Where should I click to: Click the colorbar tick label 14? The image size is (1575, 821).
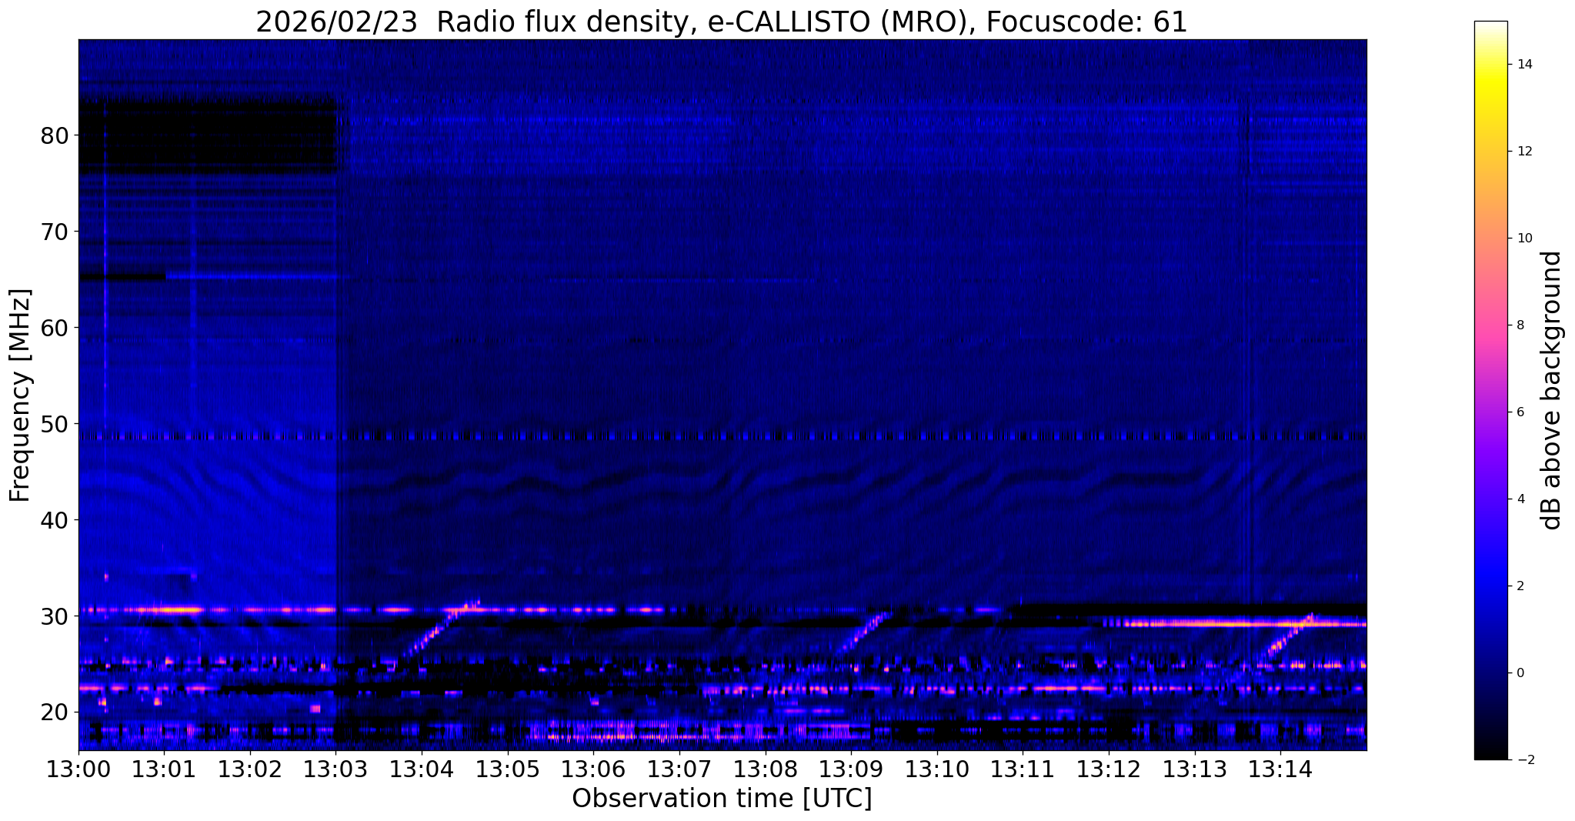(x=1523, y=65)
